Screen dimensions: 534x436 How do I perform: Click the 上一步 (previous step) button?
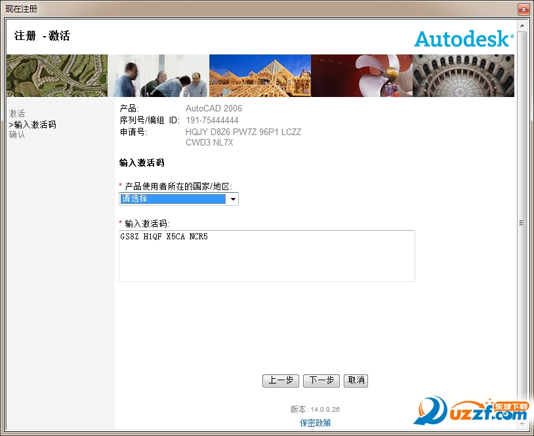pyautogui.click(x=281, y=380)
